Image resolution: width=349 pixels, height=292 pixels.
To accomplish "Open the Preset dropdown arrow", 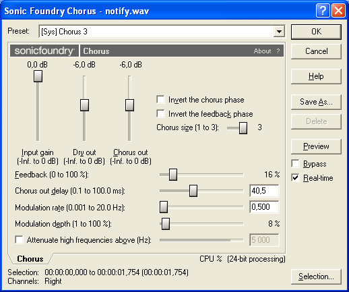I will (279, 32).
